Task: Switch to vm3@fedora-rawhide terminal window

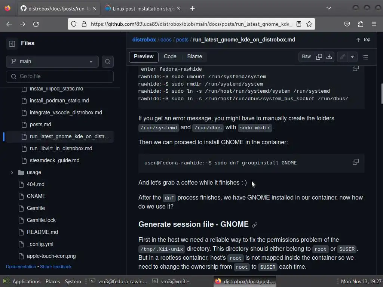Action: pyautogui.click(x=119, y=281)
